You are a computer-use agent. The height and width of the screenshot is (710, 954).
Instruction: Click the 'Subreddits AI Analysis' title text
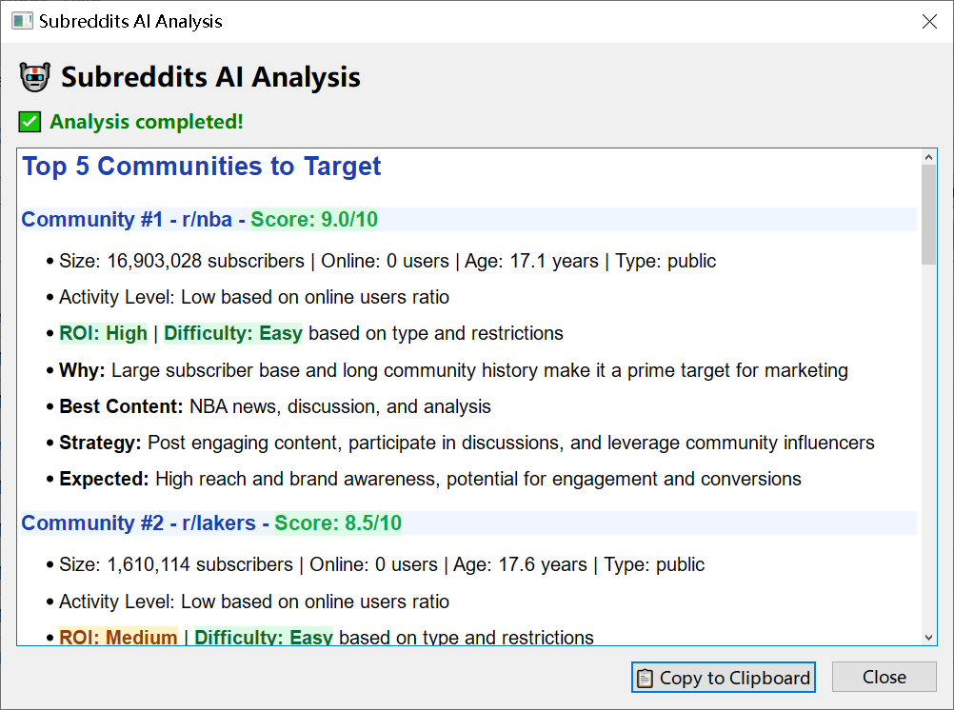click(x=210, y=77)
